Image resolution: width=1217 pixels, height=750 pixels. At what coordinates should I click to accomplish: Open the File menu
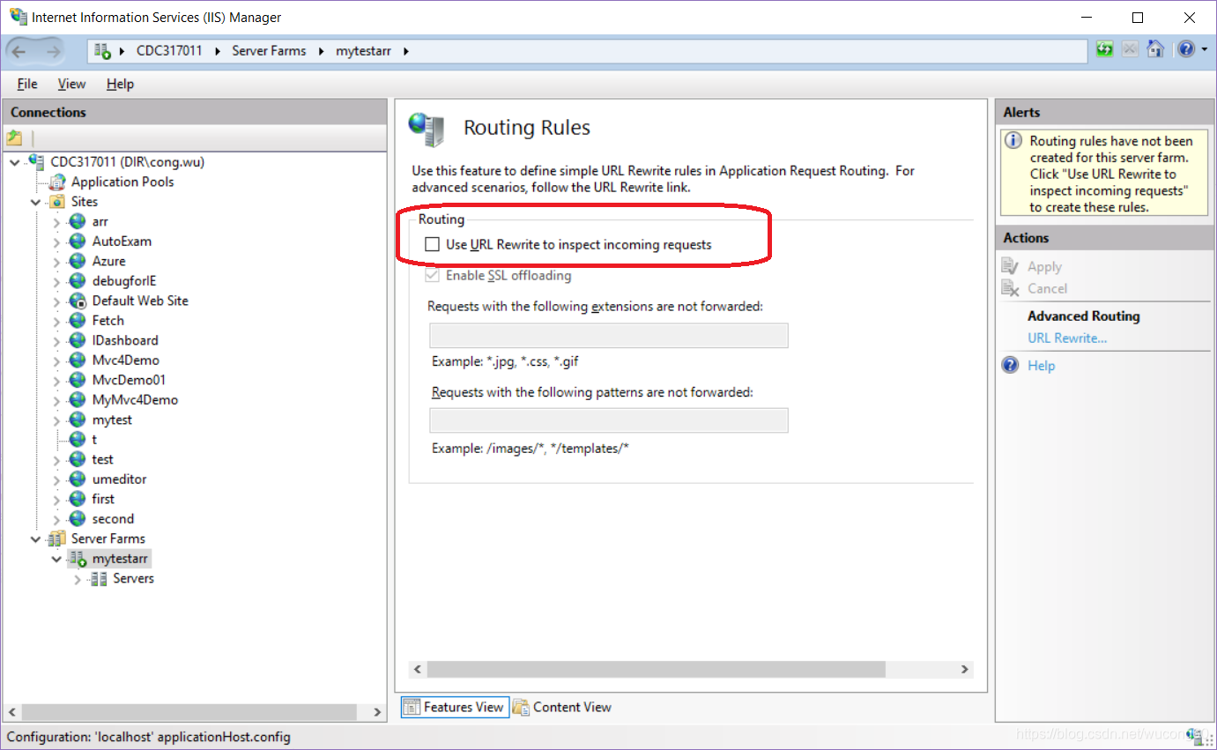tap(27, 84)
